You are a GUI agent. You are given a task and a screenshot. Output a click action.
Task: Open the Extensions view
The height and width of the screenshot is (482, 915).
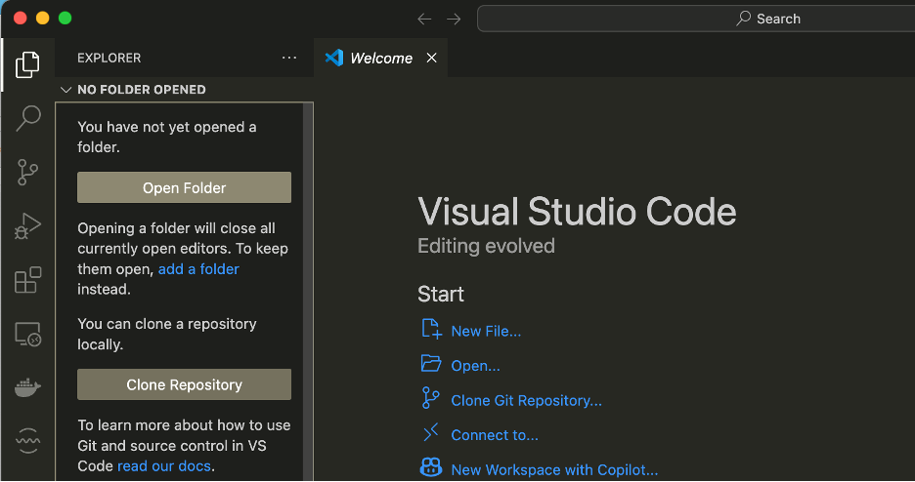(x=27, y=281)
